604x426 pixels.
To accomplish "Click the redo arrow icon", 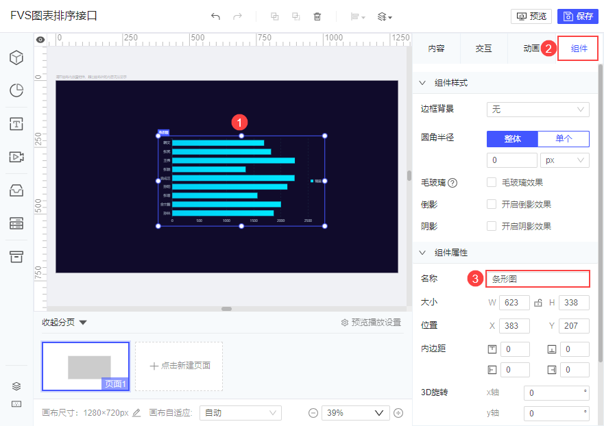I will (238, 16).
